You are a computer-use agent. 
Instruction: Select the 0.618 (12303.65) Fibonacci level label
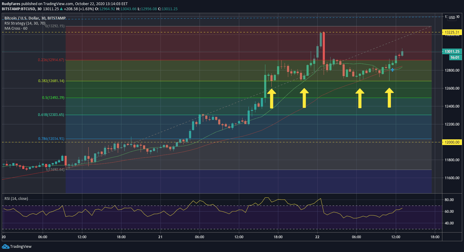click(x=51, y=115)
